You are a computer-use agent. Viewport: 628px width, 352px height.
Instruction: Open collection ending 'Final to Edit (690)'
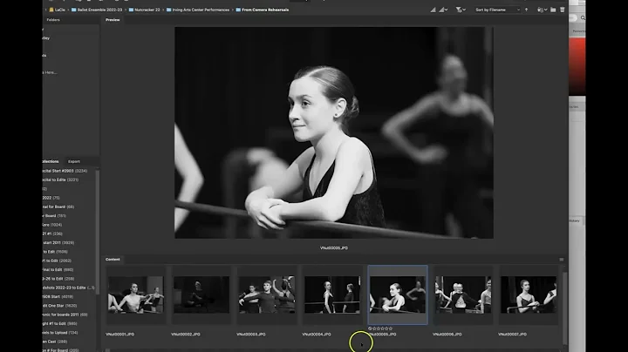pyautogui.click(x=58, y=269)
